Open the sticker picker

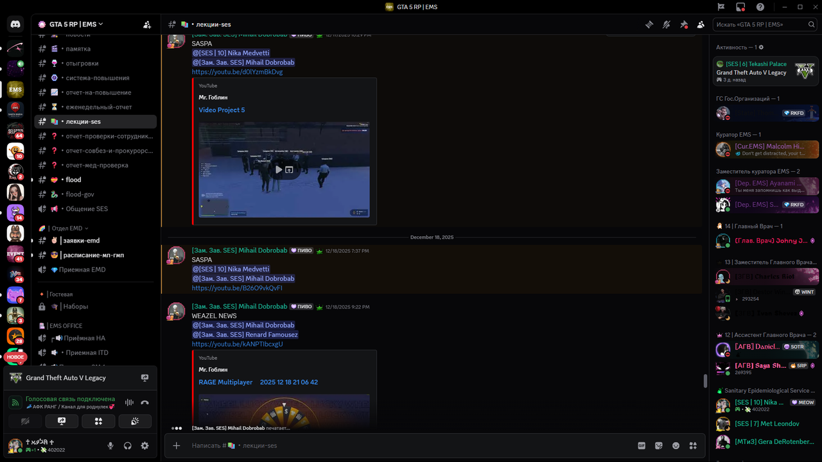point(659,445)
